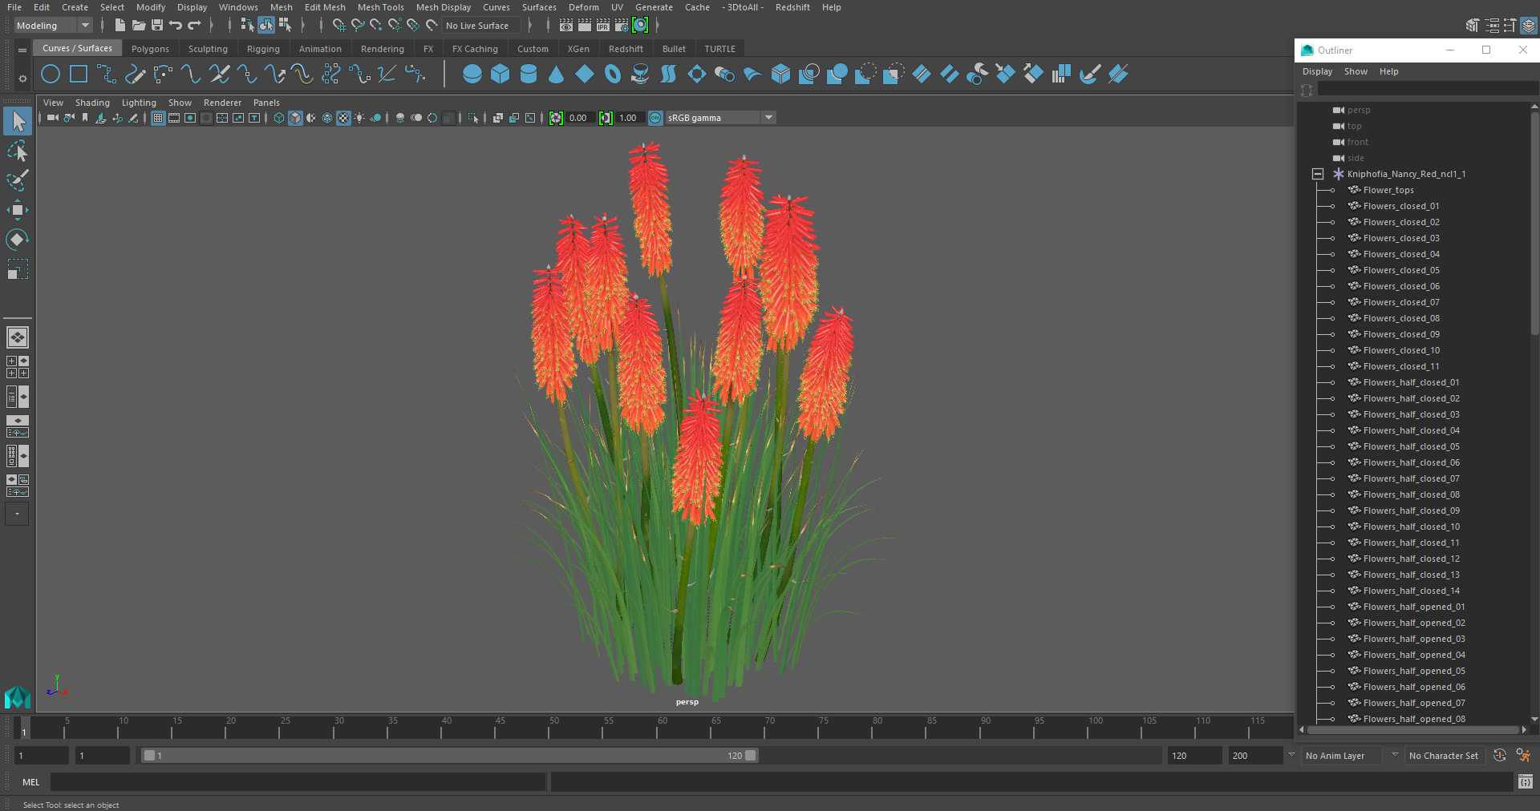Open the viewport Shading menu
This screenshot has height=811, width=1540.
[92, 103]
